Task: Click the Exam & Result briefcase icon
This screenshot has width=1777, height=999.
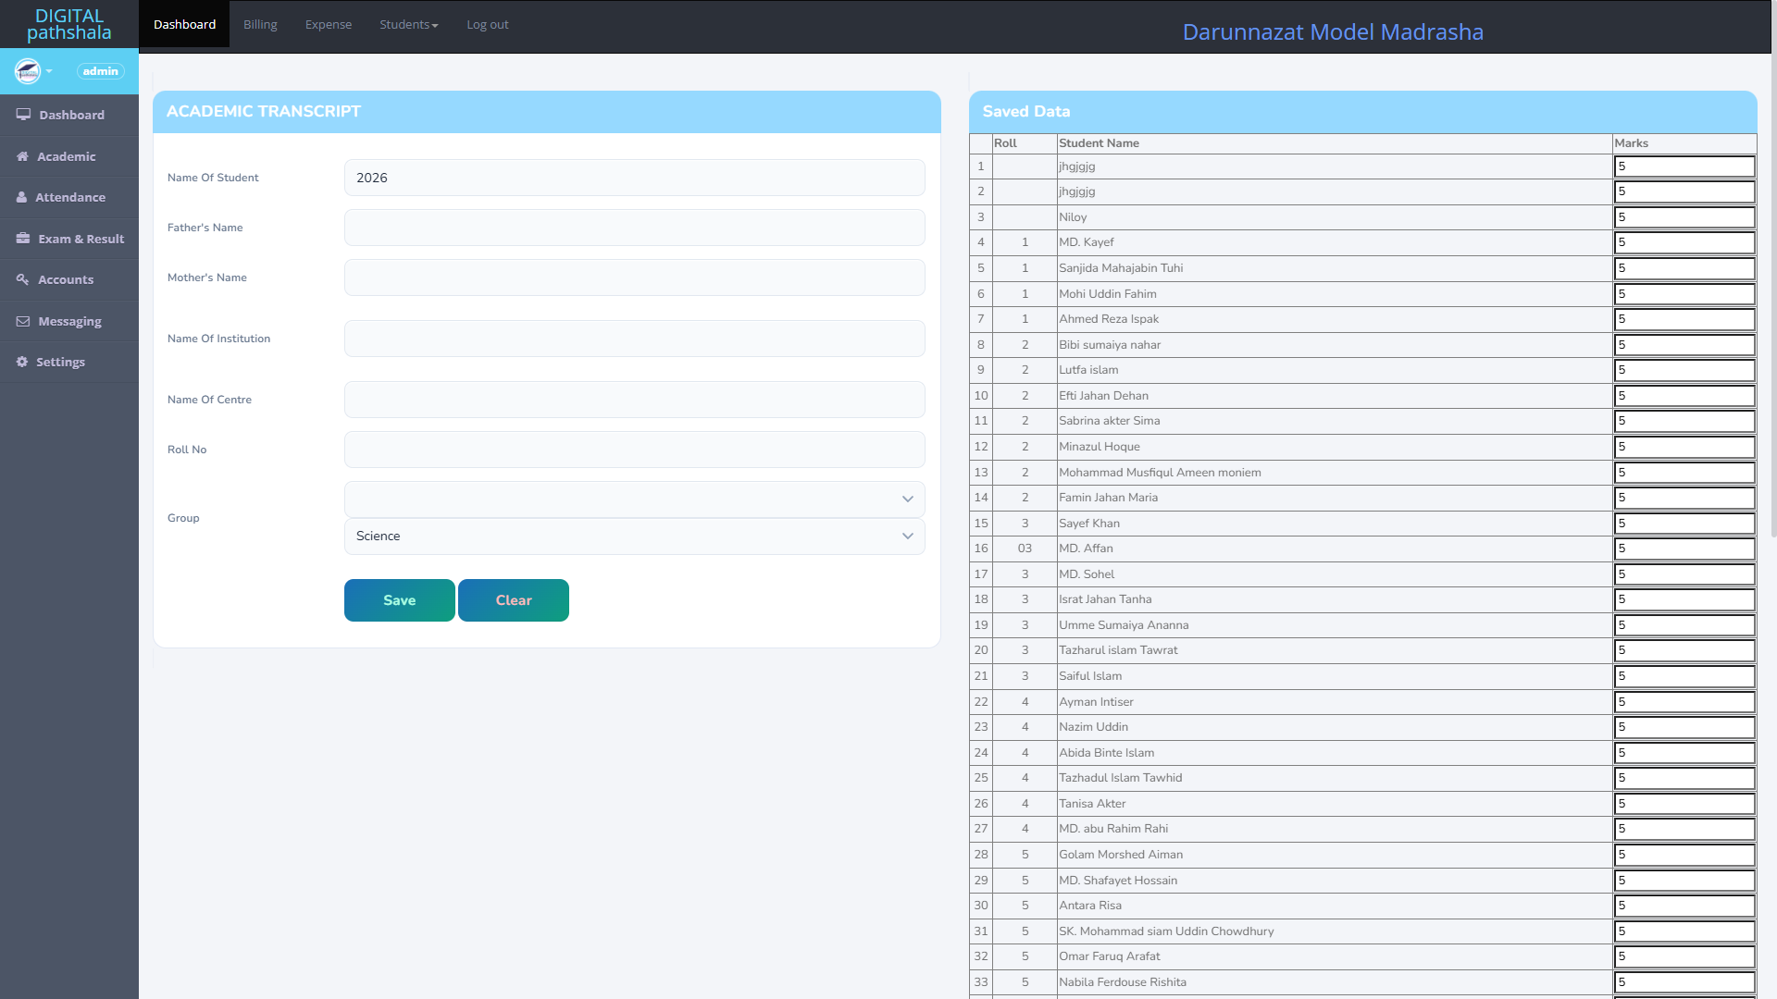Action: tap(23, 239)
